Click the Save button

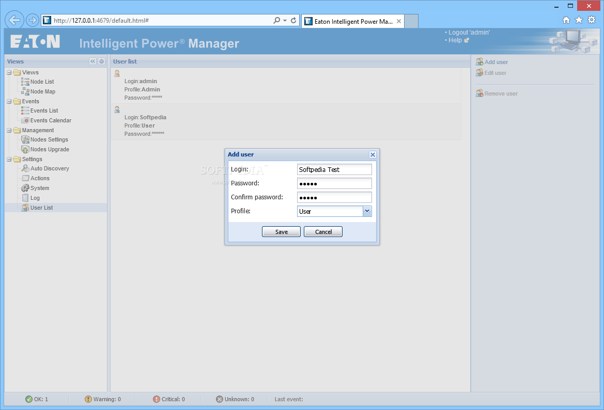point(281,232)
